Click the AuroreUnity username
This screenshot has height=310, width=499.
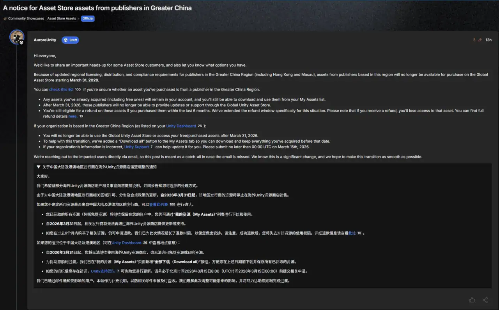click(x=45, y=40)
